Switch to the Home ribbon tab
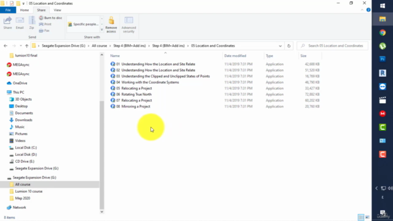Image resolution: width=393 pixels, height=221 pixels. click(25, 10)
